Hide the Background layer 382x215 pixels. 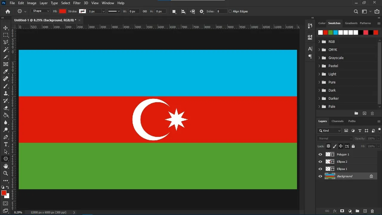[x=320, y=176]
